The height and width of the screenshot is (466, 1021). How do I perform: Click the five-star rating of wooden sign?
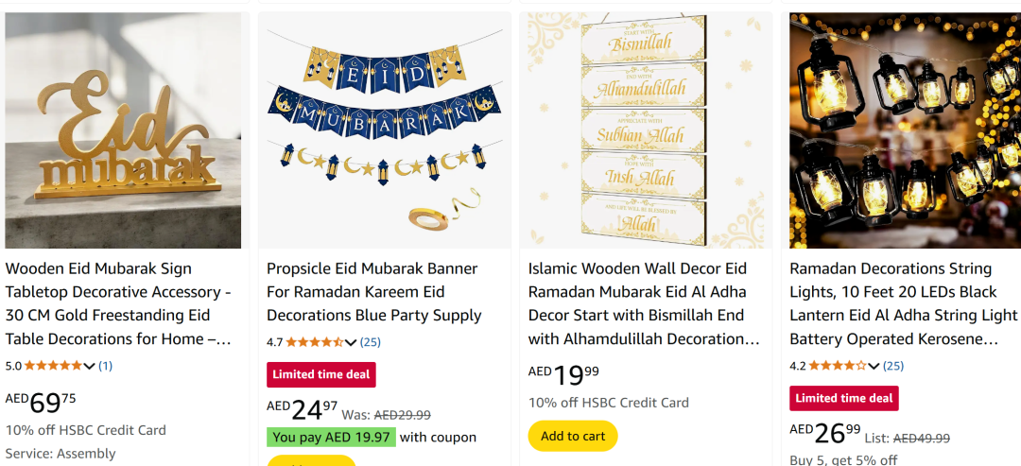point(53,366)
